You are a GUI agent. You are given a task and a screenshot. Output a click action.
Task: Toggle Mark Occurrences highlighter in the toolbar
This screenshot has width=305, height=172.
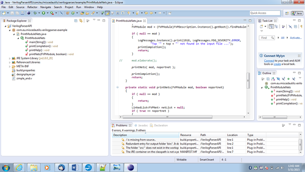coord(107,13)
